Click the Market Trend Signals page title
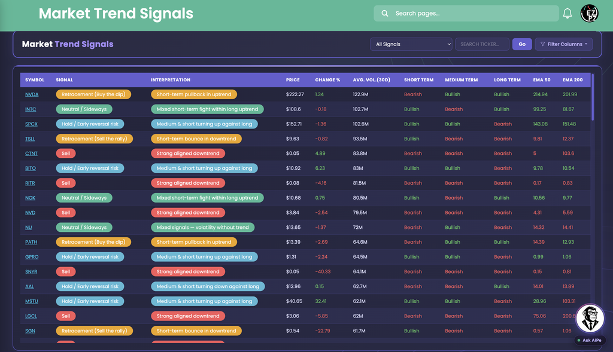The height and width of the screenshot is (352, 613). point(116,14)
